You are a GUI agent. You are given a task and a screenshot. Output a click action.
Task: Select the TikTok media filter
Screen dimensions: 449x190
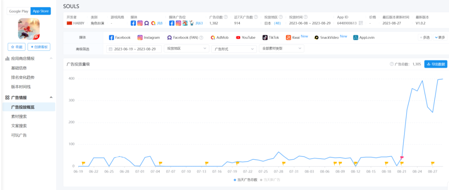(271, 38)
